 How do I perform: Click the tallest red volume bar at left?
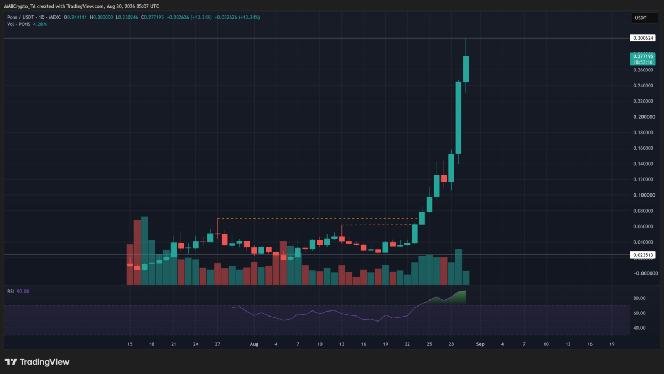click(x=137, y=252)
